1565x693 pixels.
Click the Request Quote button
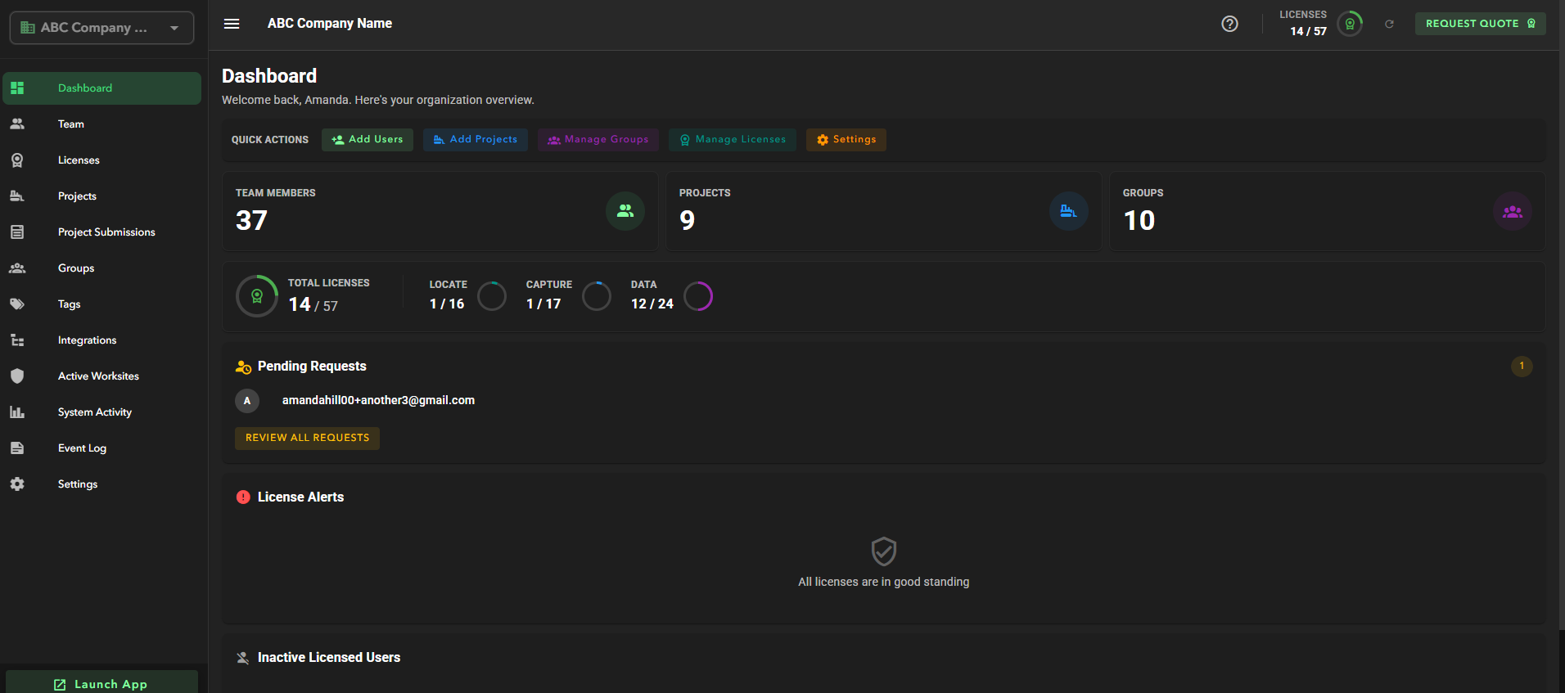click(1480, 24)
